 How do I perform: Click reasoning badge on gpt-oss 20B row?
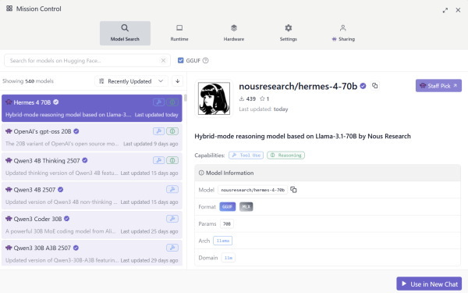pos(172,131)
